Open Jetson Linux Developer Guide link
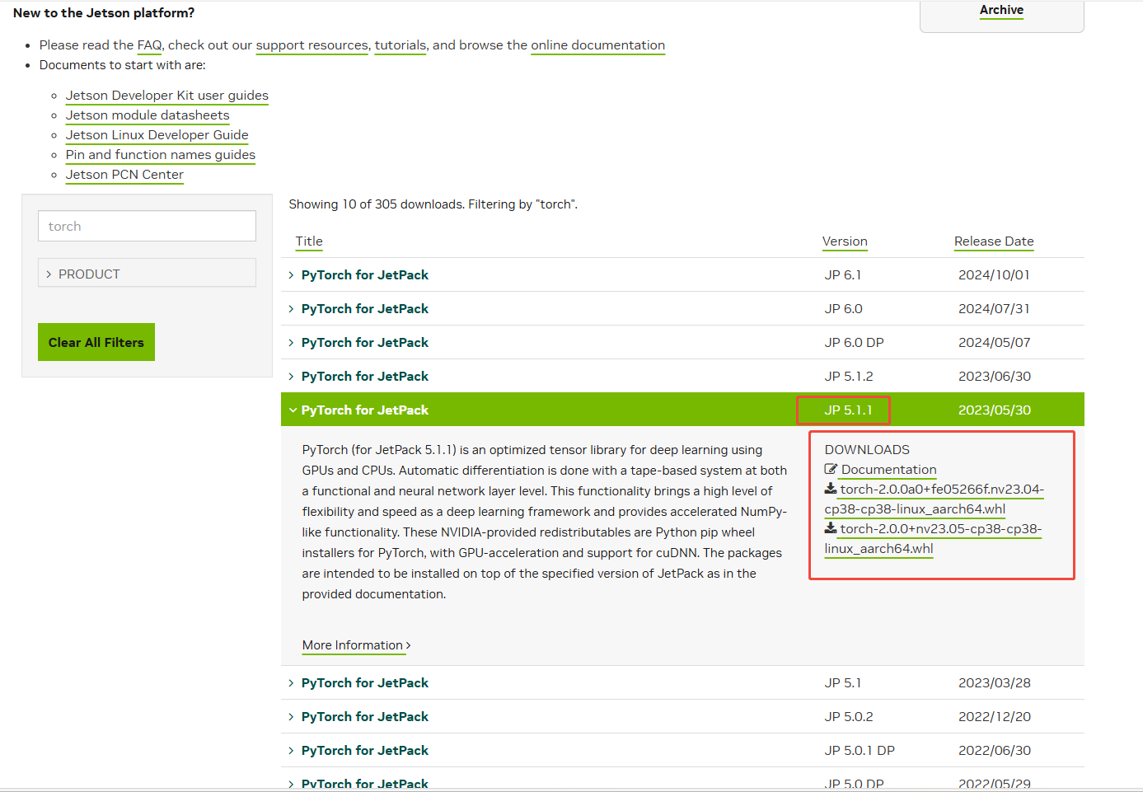This screenshot has height=792, width=1143. tap(157, 135)
